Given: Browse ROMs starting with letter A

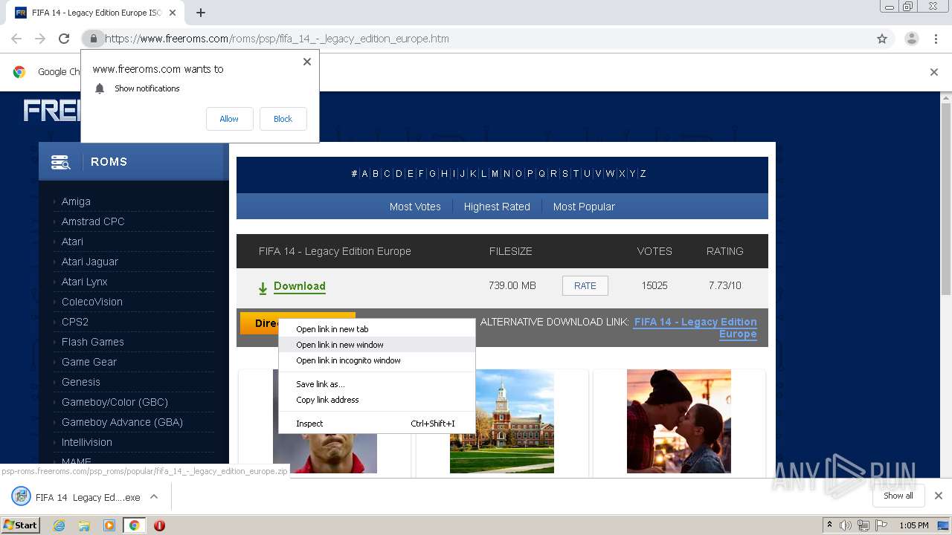Looking at the screenshot, I should pos(364,174).
